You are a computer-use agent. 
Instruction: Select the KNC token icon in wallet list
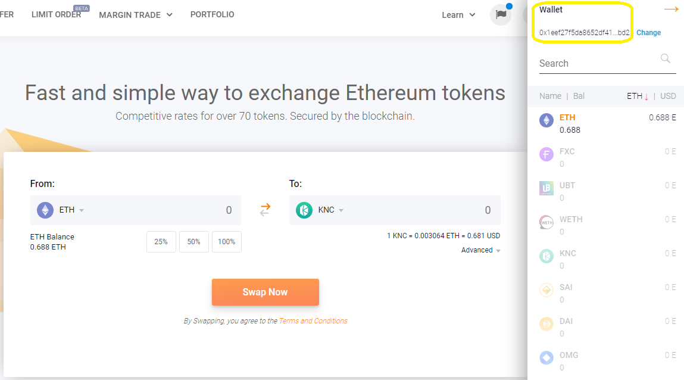tap(546, 256)
